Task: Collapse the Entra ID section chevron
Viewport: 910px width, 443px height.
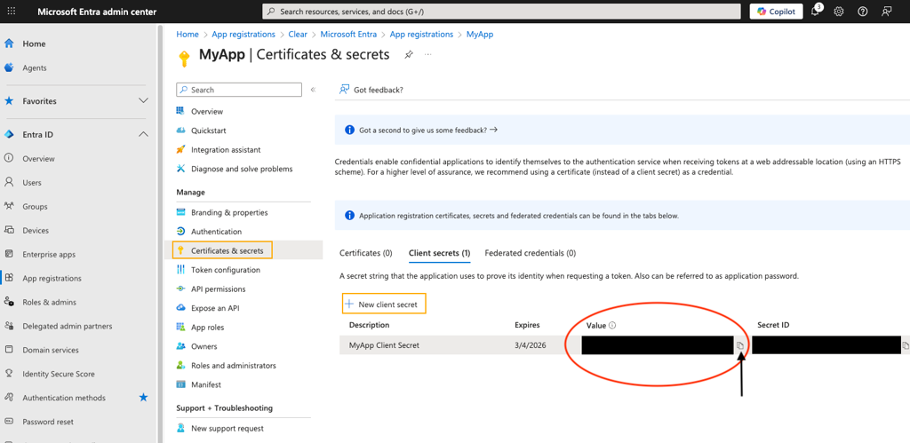Action: pyautogui.click(x=143, y=135)
